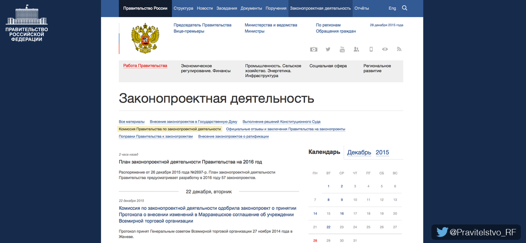Open Отчёты menu item
526x243 pixels.
point(362,8)
